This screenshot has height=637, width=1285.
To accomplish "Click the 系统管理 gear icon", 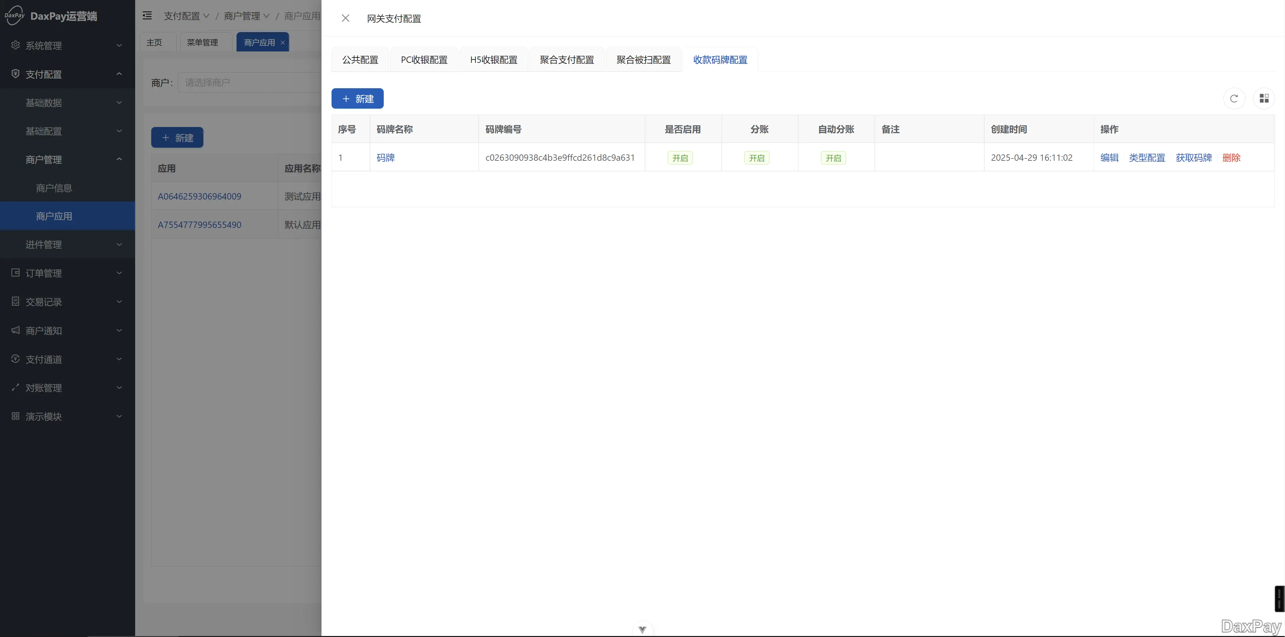I will 15,45.
